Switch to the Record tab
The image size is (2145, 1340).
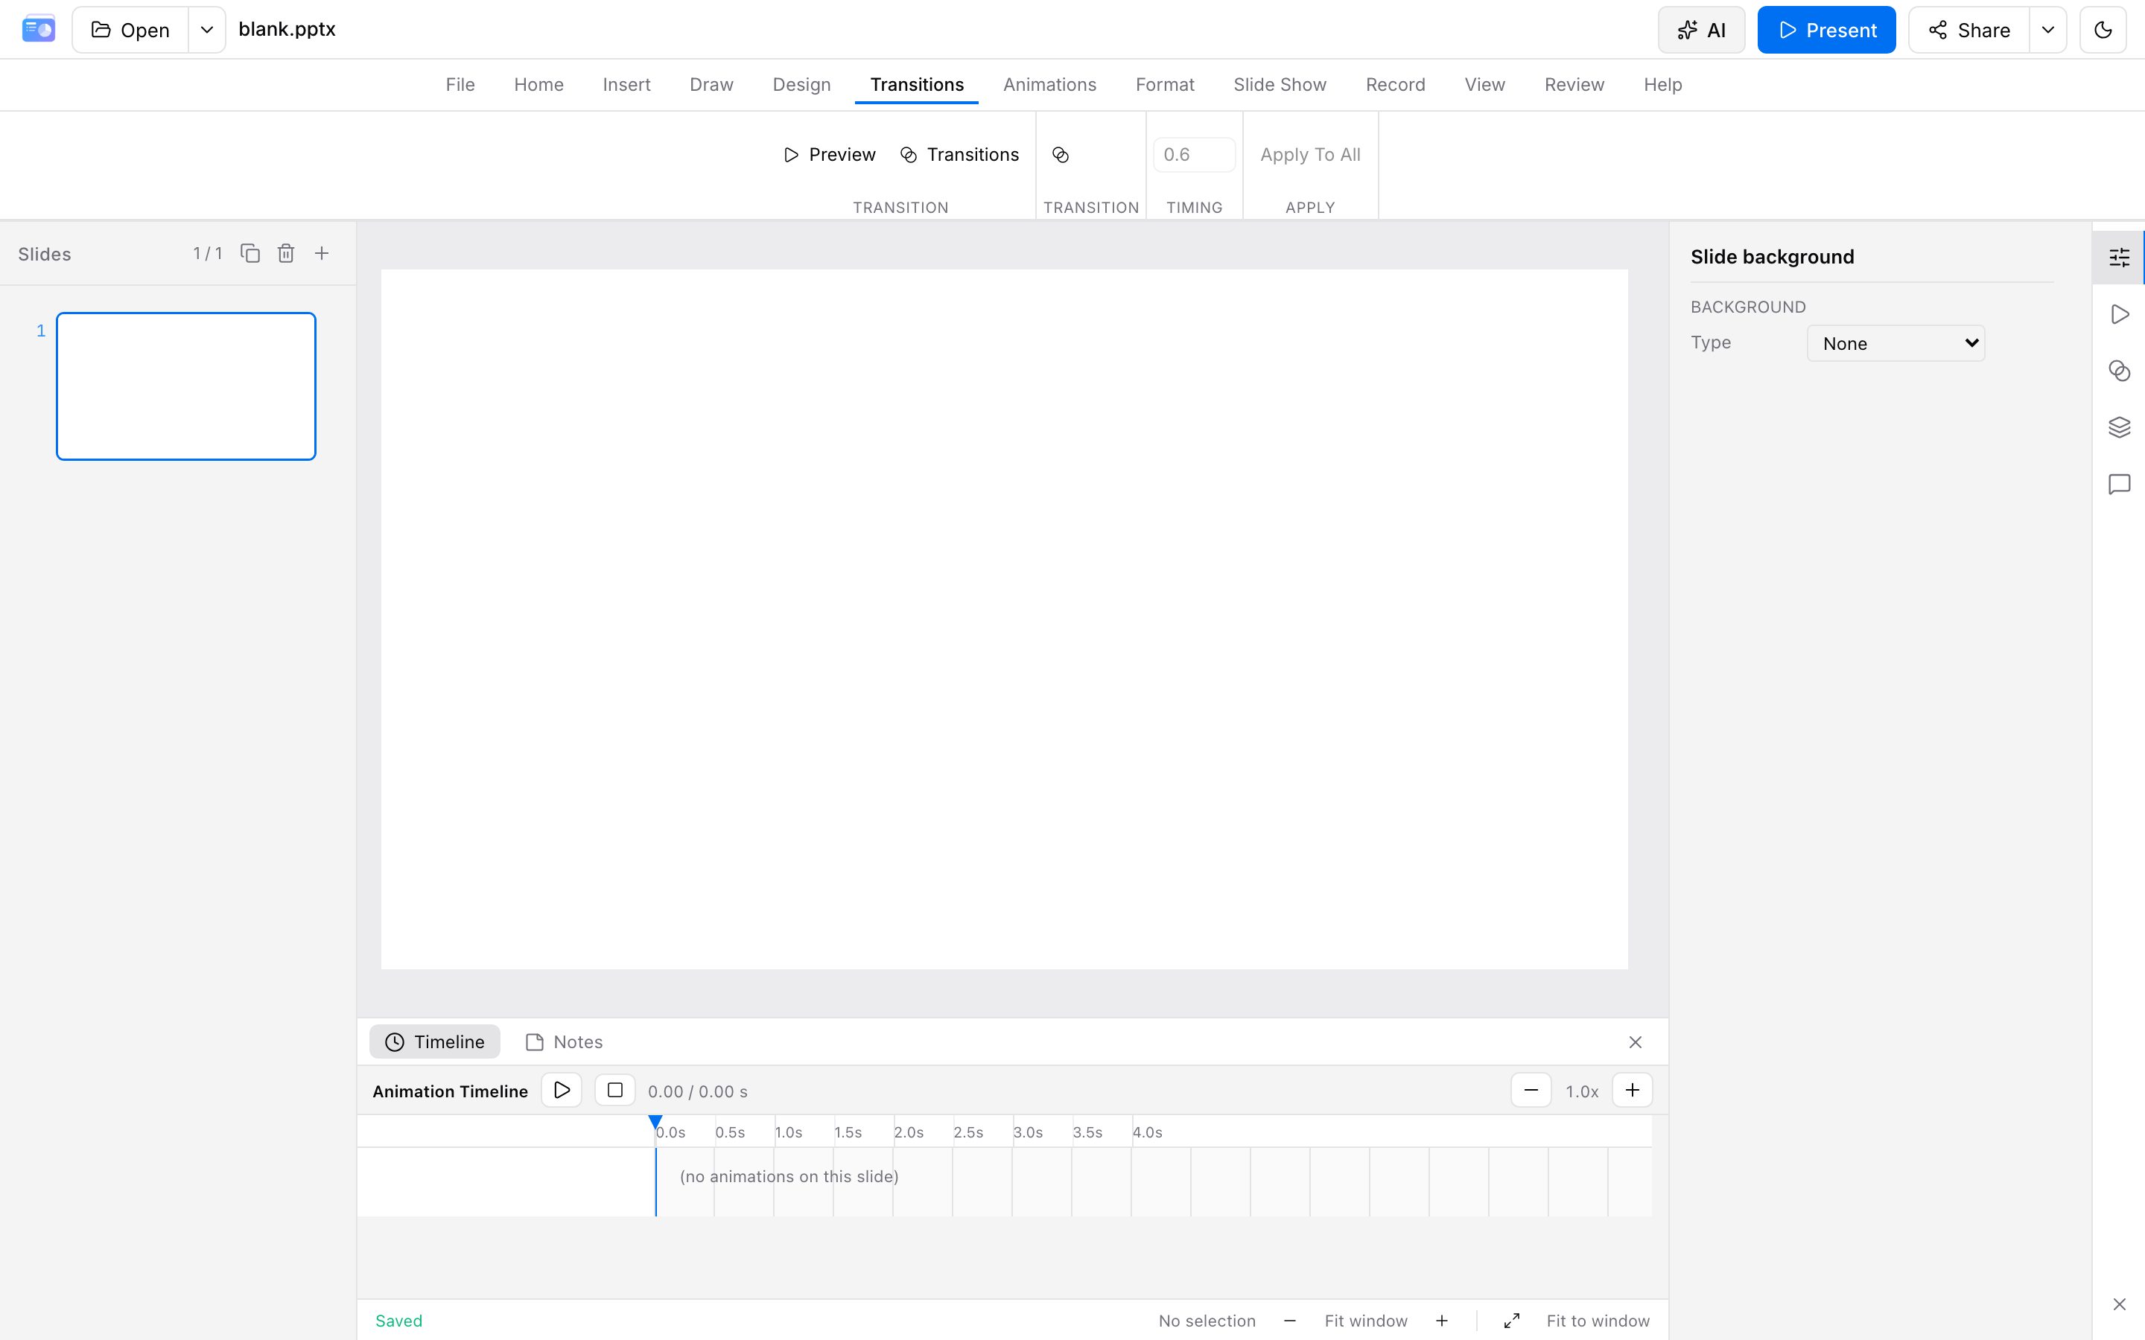(x=1395, y=84)
